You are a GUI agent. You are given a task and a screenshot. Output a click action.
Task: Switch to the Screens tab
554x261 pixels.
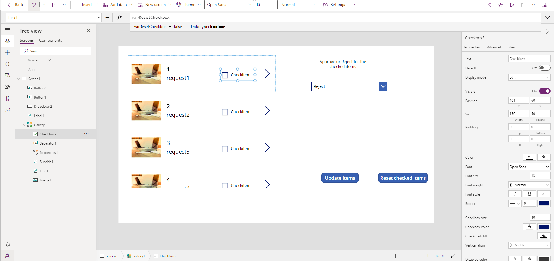click(x=27, y=40)
